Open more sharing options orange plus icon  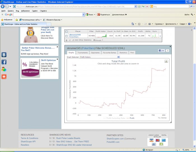pos(4,77)
